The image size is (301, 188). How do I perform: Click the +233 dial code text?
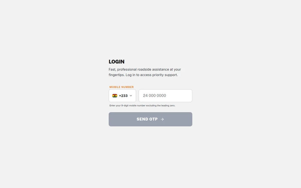click(x=123, y=96)
